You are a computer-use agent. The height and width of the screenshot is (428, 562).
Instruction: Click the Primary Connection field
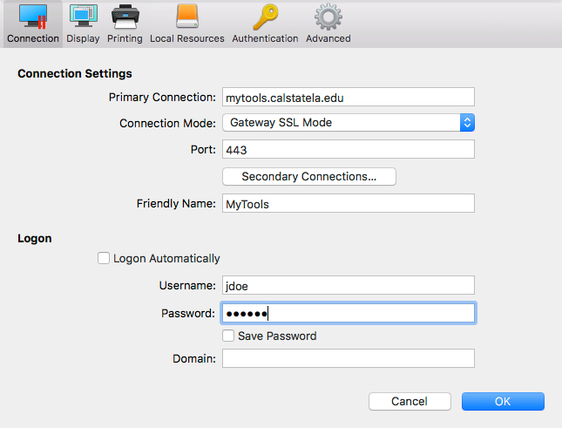(x=349, y=97)
